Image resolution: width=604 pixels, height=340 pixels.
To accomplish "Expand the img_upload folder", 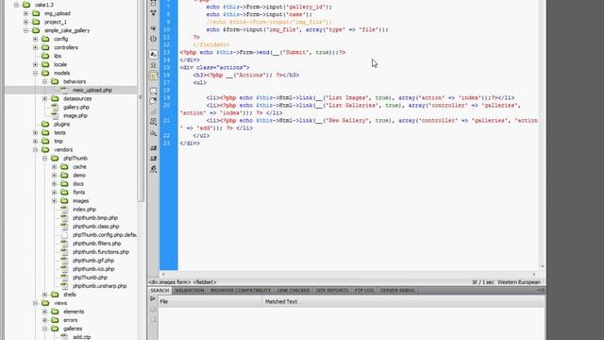I will click(25, 13).
